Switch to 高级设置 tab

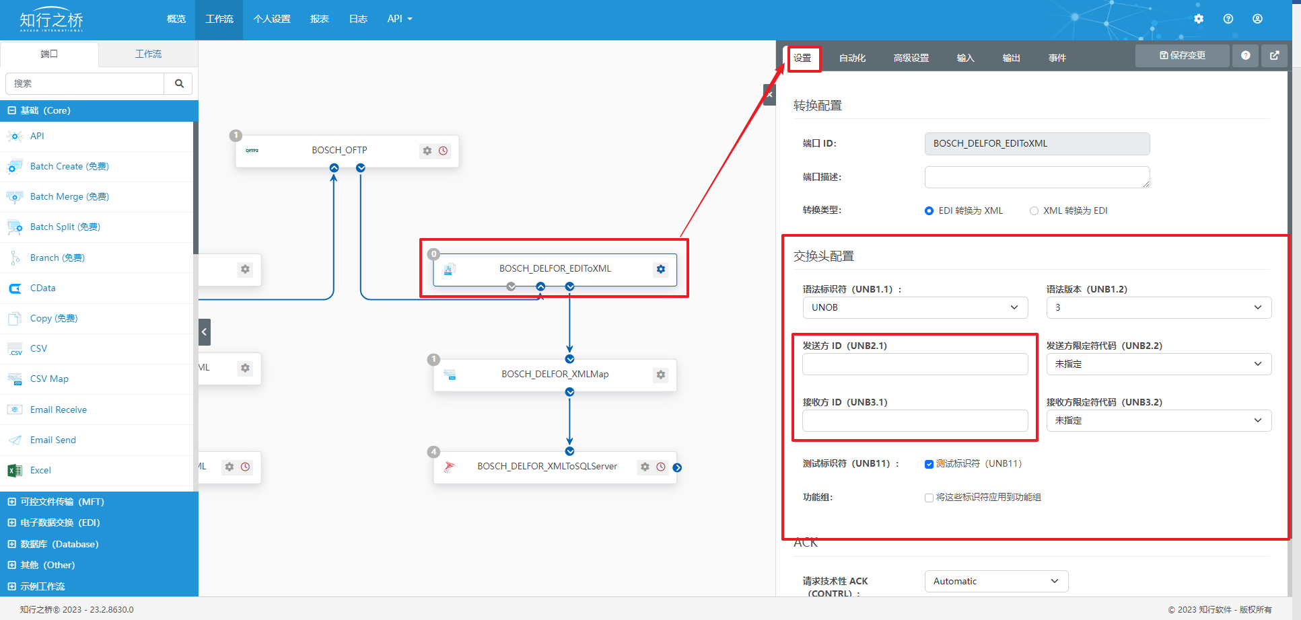point(911,58)
